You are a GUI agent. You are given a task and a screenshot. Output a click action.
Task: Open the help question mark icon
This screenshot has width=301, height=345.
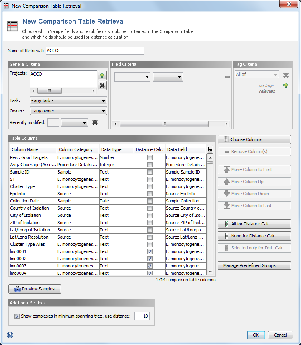point(10,335)
